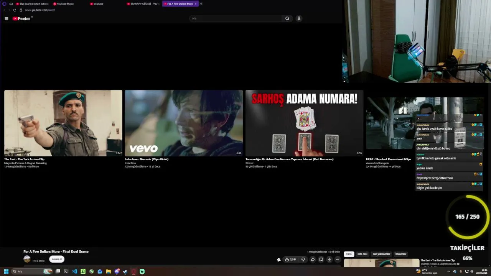
Task: Open the browser profile icon
Action: click(5, 4)
